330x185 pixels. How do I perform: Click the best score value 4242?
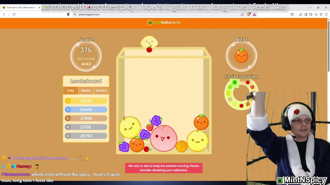86,64
